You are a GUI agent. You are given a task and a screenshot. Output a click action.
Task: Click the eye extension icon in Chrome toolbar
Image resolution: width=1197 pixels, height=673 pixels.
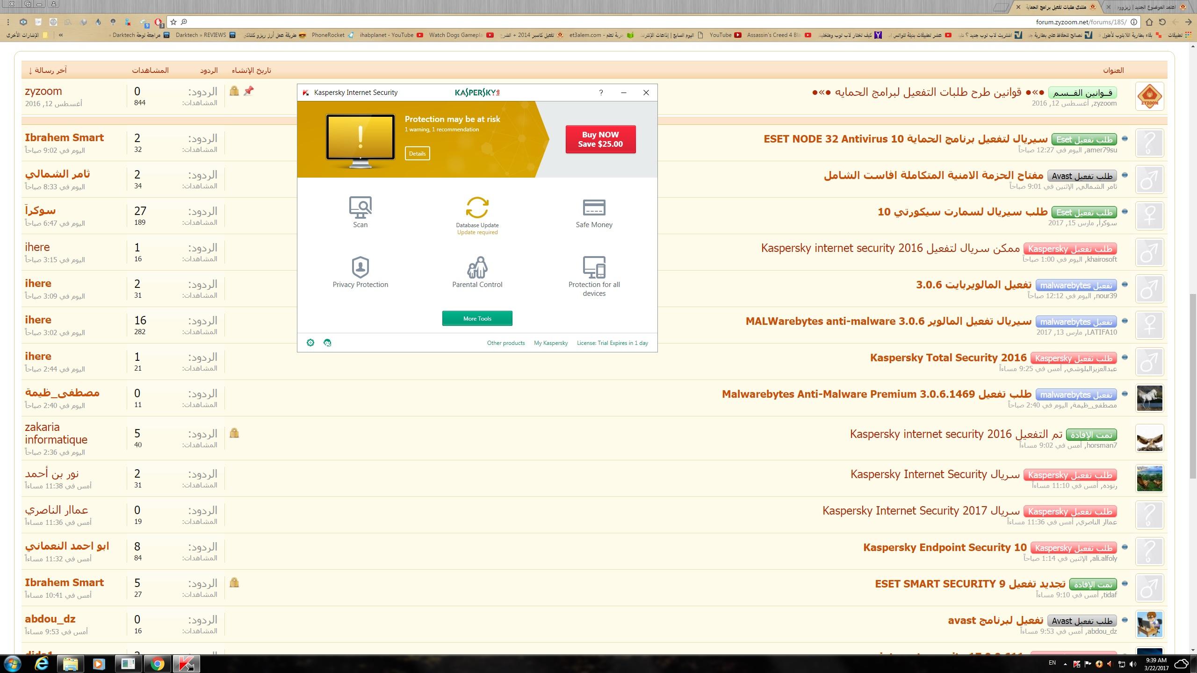[23, 22]
